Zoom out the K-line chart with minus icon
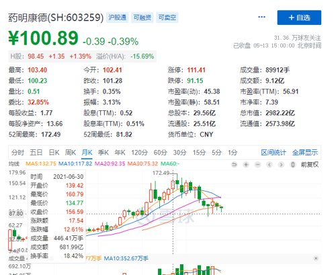 pos(258,165)
